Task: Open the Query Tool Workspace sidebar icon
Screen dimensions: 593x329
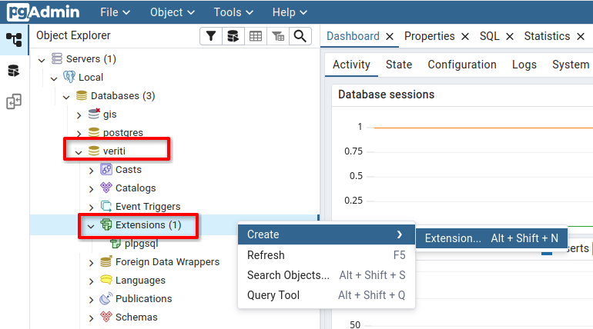Action: point(14,71)
